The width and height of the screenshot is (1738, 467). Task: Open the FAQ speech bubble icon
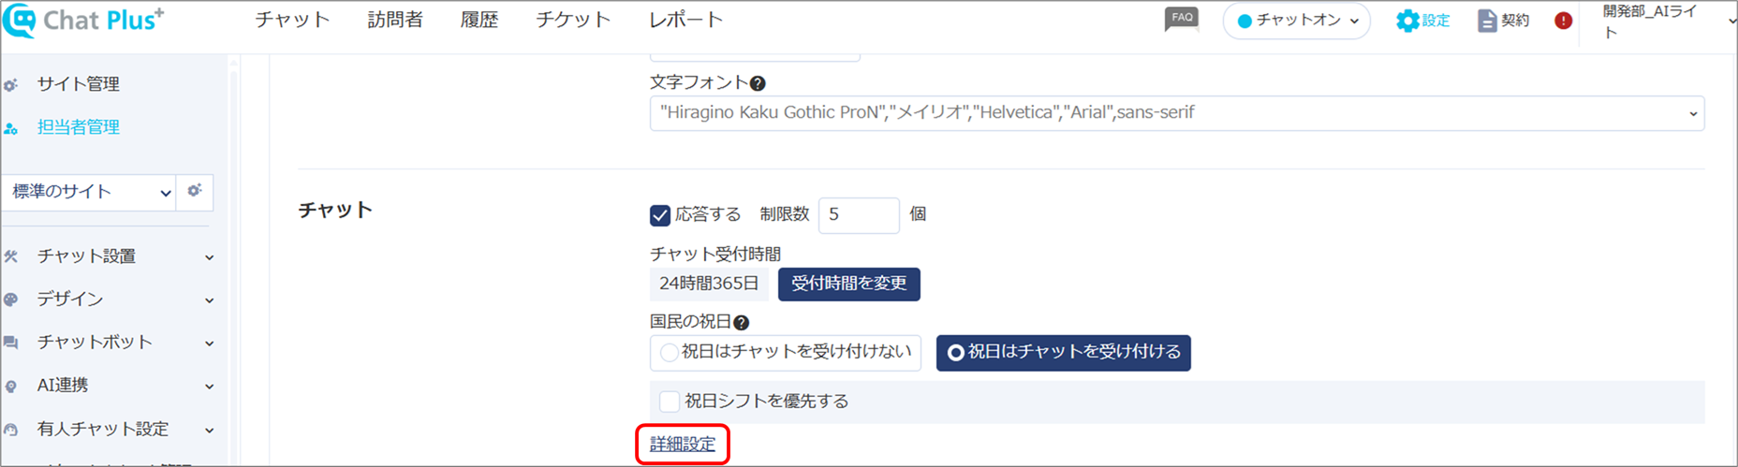click(1182, 19)
